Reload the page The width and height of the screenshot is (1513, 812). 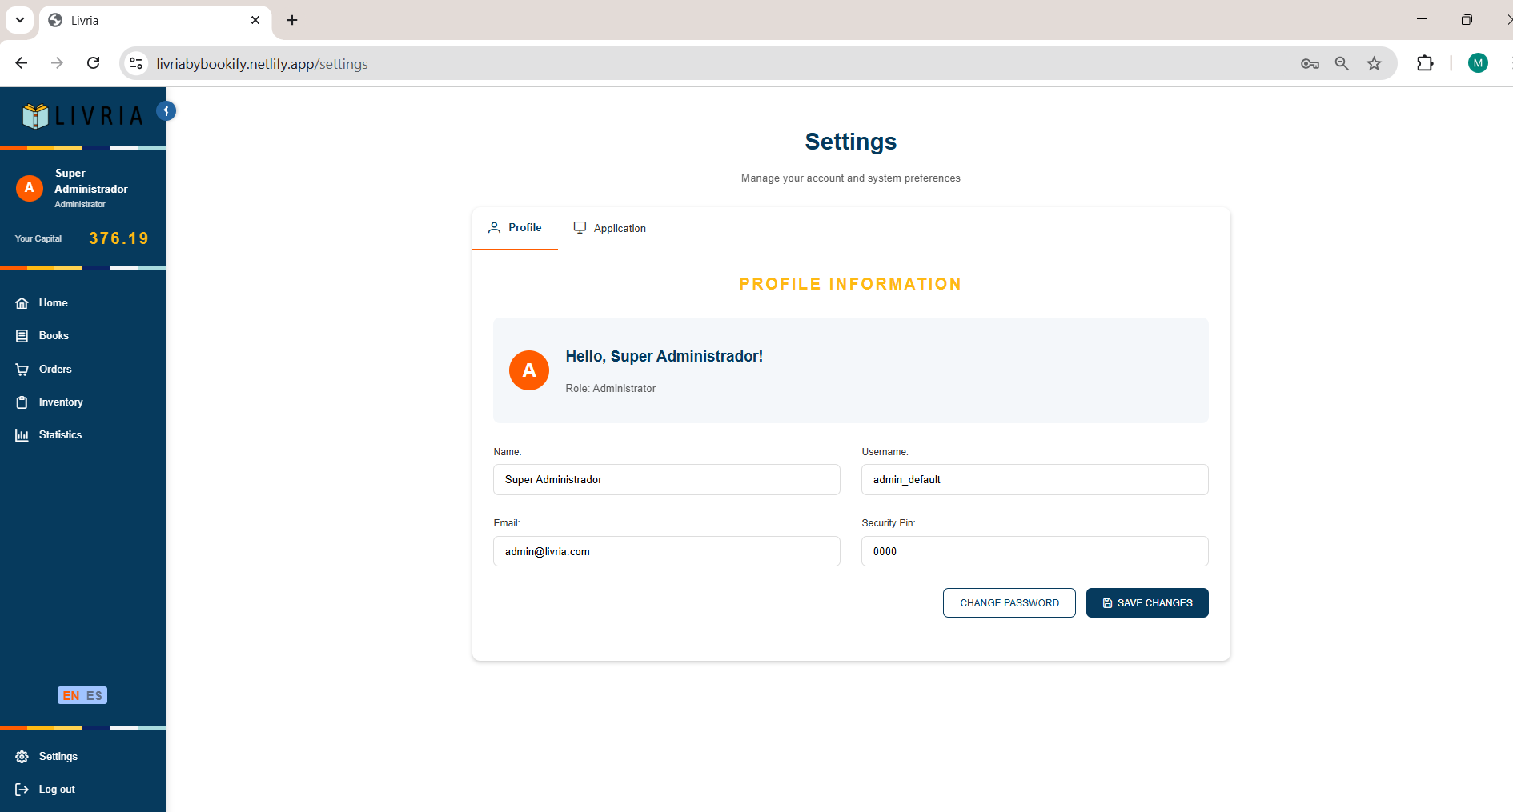94,63
